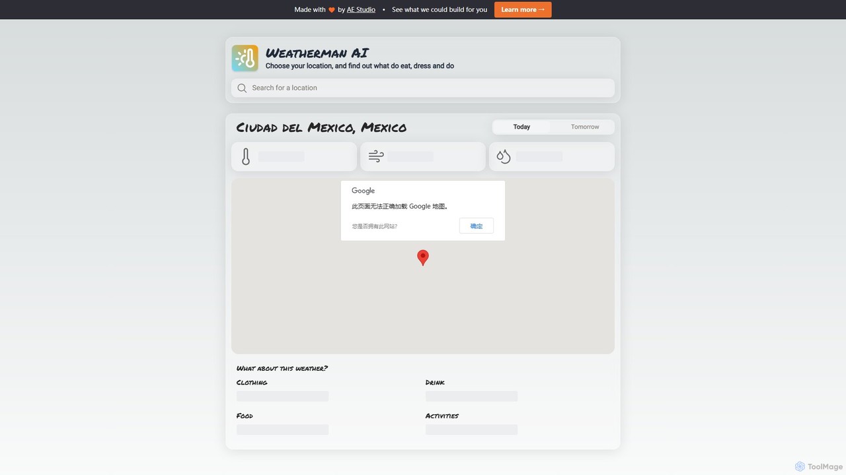Click the Drink label

tap(435, 383)
